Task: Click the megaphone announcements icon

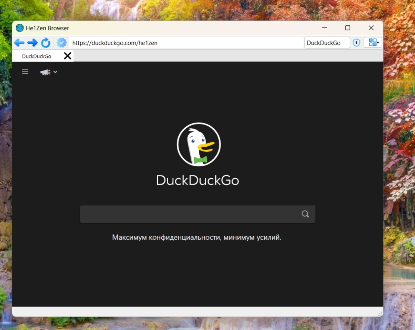Action: coord(45,72)
